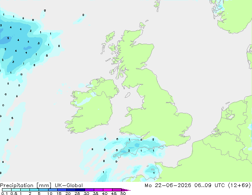Click the legend label "40"
The image size is (252, 195).
(105, 193)
